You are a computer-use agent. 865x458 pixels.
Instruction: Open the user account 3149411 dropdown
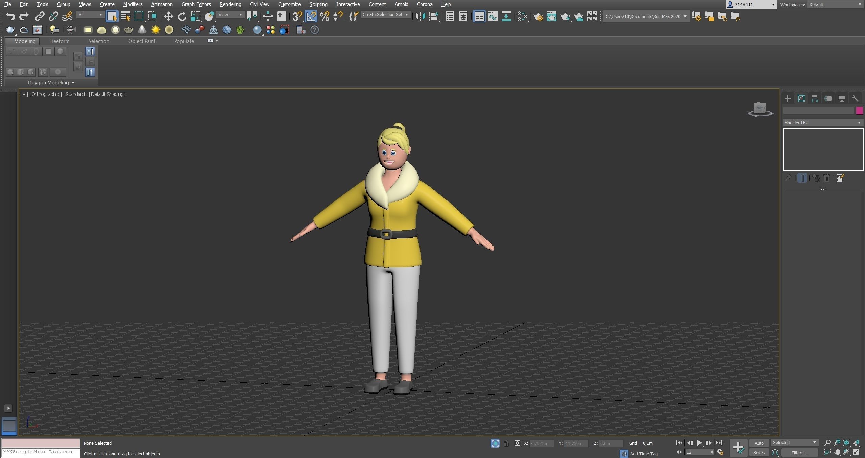[751, 4]
